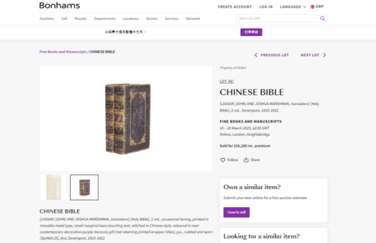Click the search magnifier icon

(x=322, y=19)
